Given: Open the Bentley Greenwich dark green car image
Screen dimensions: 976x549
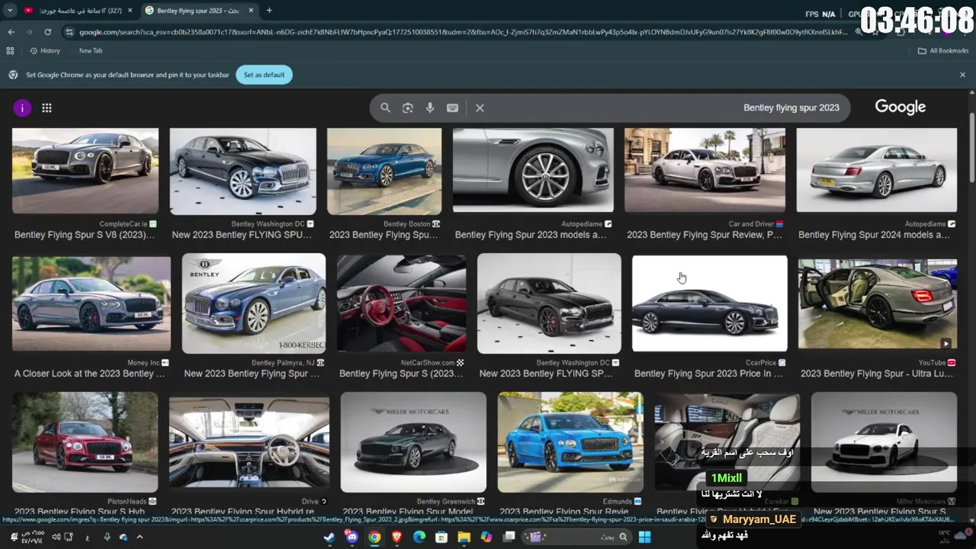Looking at the screenshot, I should click(x=413, y=441).
